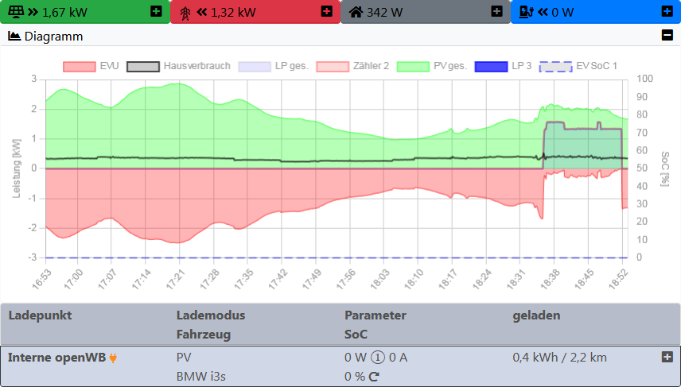Select PV charge mode of Interne openWB
This screenshot has height=387, width=681.
coord(184,358)
